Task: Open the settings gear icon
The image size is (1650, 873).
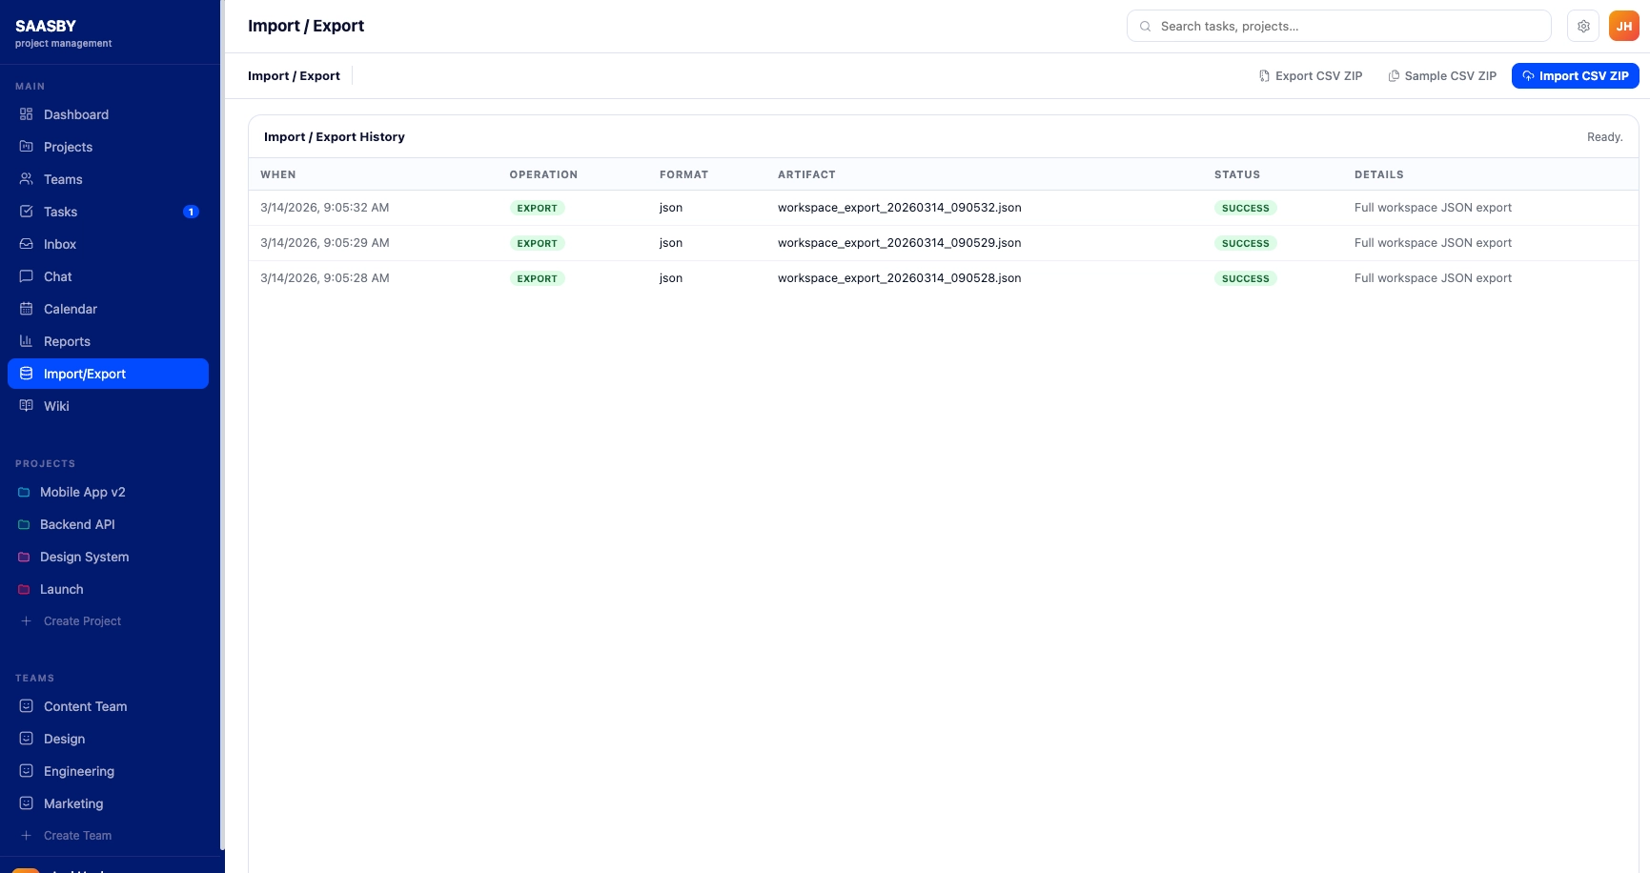Action: click(x=1583, y=26)
